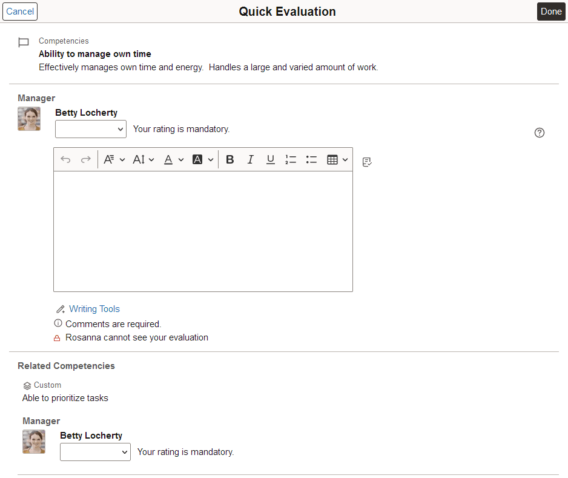The width and height of the screenshot is (568, 478).
Task: Open Writing Tools below the comment box
Action: pyautogui.click(x=94, y=309)
